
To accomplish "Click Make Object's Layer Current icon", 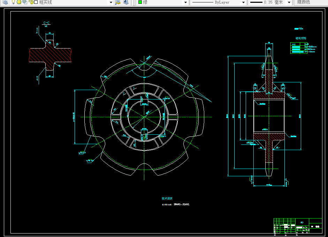I will pos(118,2).
